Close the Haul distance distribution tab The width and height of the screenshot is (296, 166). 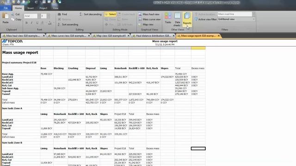(x=174, y=36)
